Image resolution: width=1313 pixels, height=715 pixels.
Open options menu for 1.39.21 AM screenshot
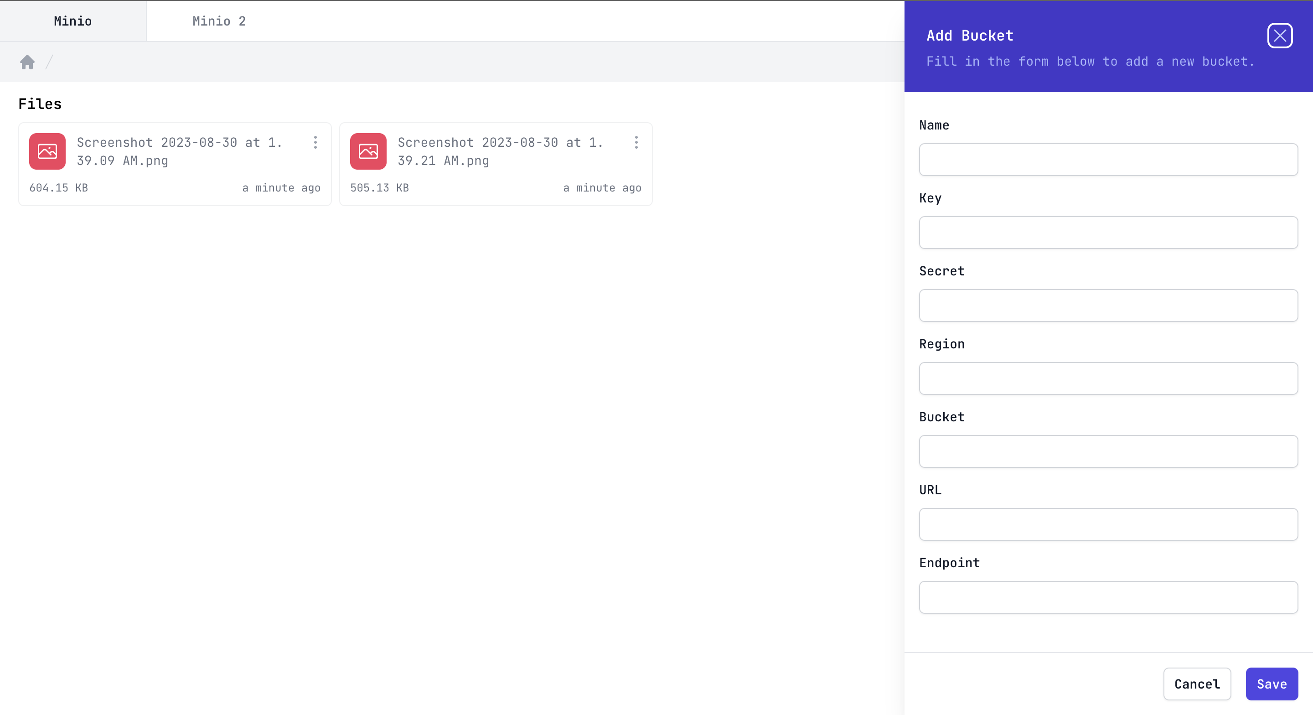coord(636,142)
